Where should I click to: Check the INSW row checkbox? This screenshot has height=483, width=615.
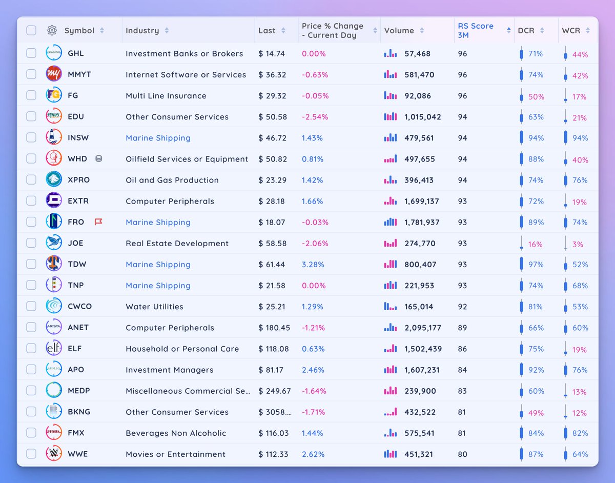coord(31,137)
